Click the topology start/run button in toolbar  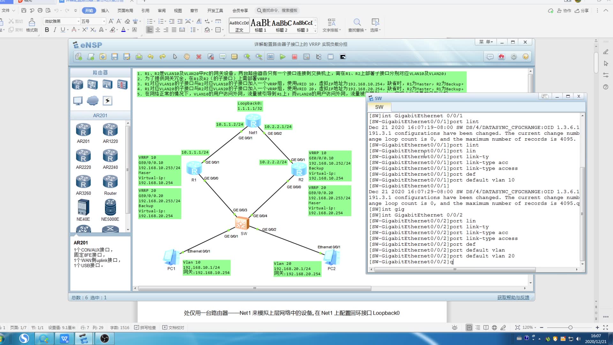click(x=283, y=57)
